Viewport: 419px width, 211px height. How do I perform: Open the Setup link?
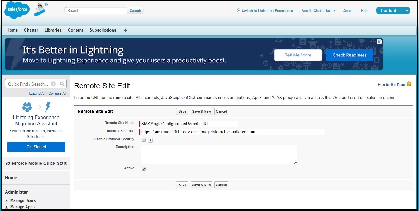348,11
